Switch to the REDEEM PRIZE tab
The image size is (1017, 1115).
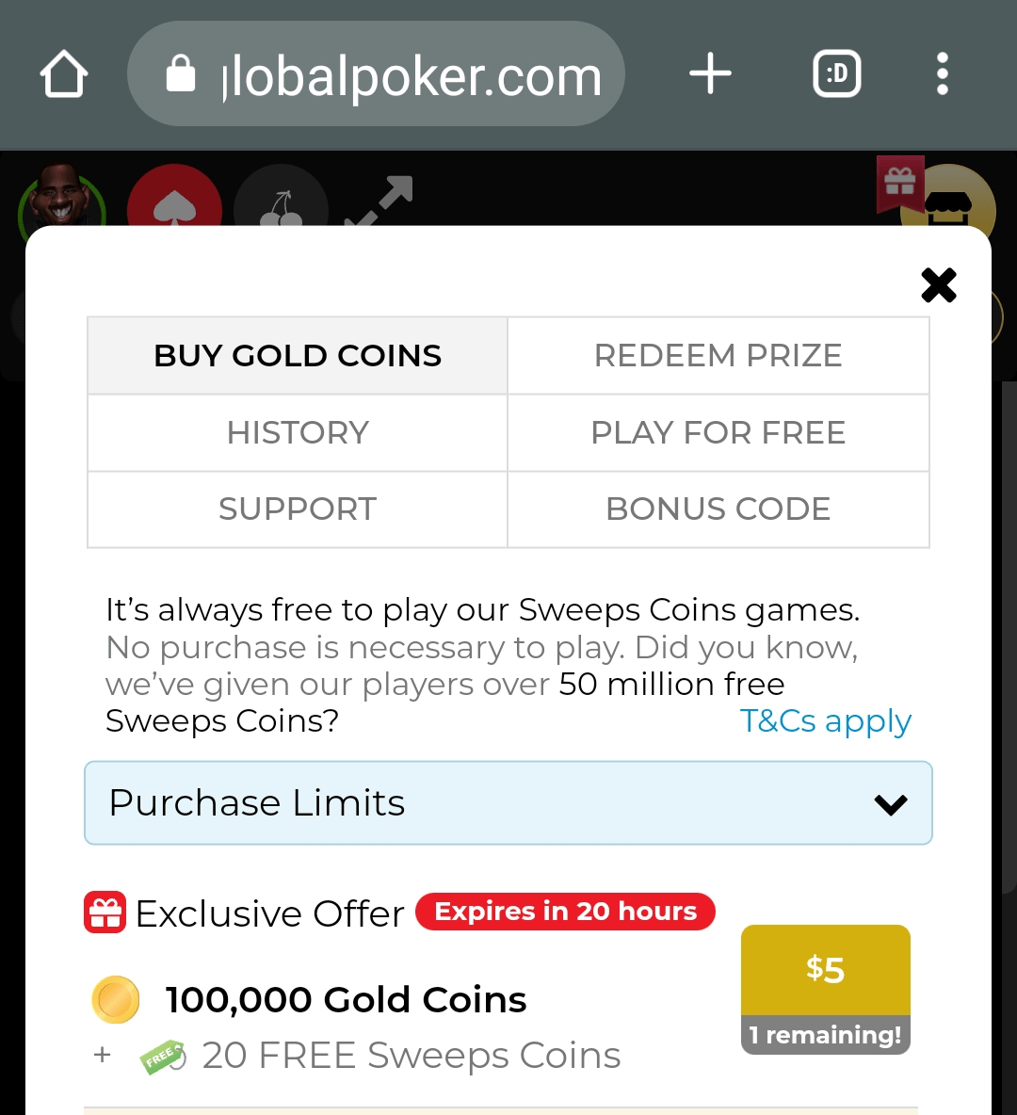718,355
